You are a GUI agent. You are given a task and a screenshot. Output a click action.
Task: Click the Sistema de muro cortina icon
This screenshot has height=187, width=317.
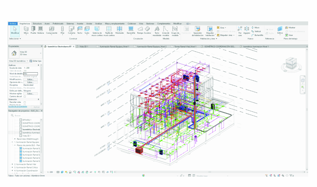click(97, 30)
